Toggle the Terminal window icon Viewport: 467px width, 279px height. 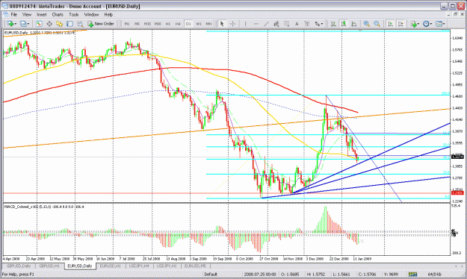[x=69, y=24]
